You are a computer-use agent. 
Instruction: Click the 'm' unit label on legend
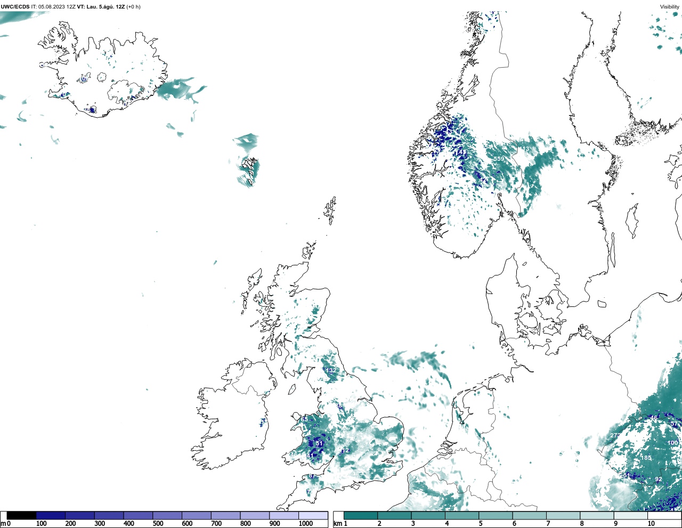tap(3, 524)
